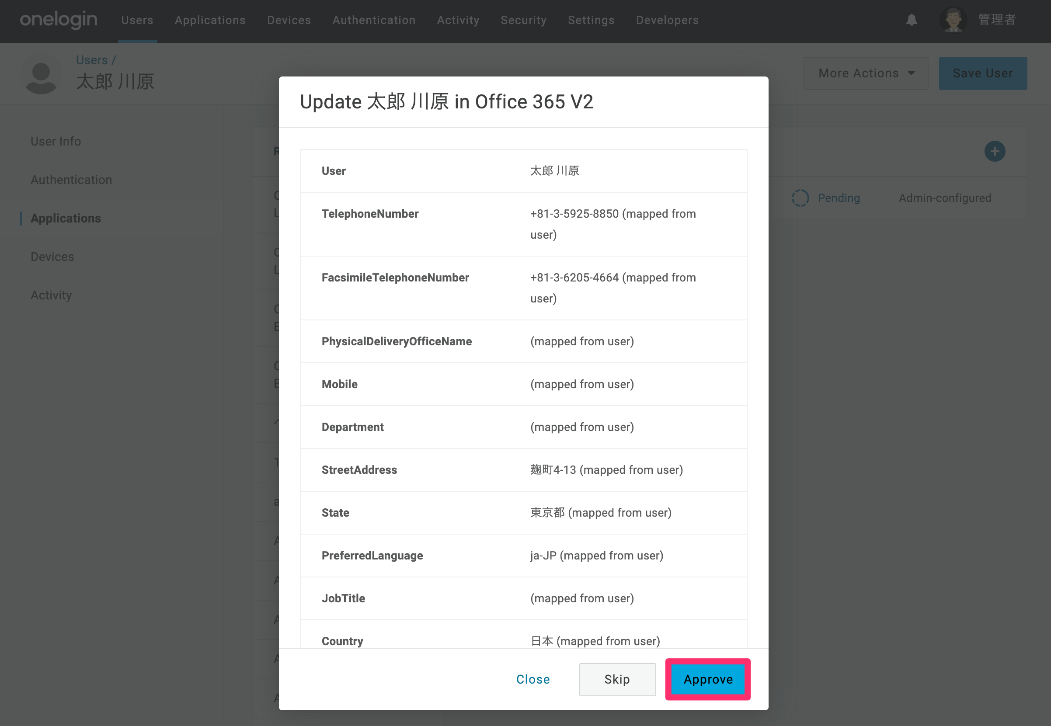The height and width of the screenshot is (726, 1051).
Task: Click the Pending status link
Action: coord(839,198)
